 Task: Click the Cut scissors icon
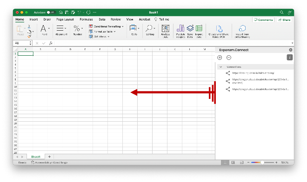(29, 26)
